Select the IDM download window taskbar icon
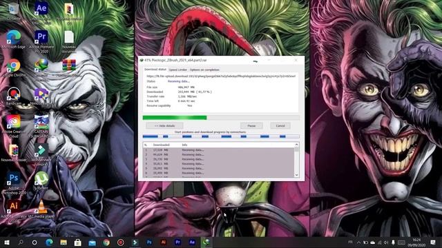 [x=206, y=242]
